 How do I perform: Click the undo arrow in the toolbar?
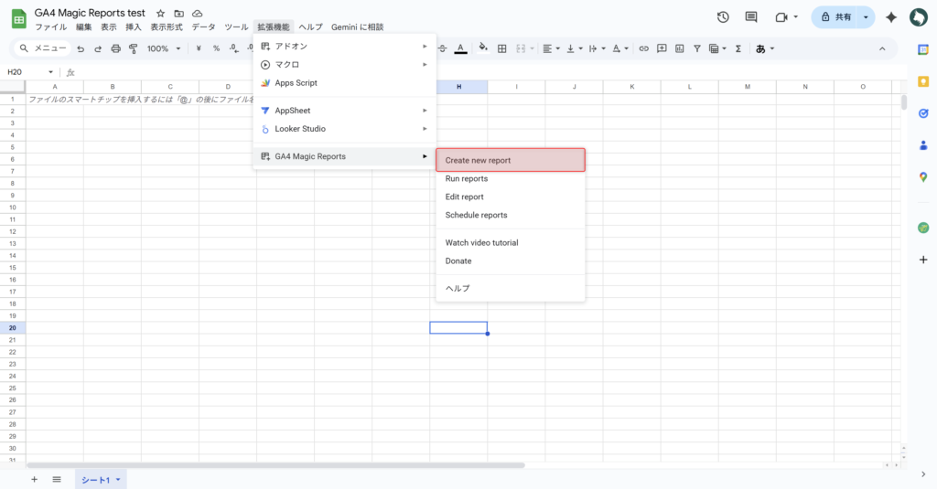click(81, 49)
